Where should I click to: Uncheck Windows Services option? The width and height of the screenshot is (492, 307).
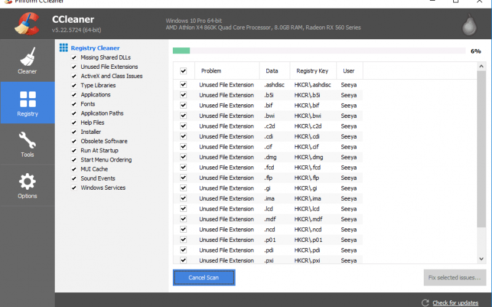[74, 188]
